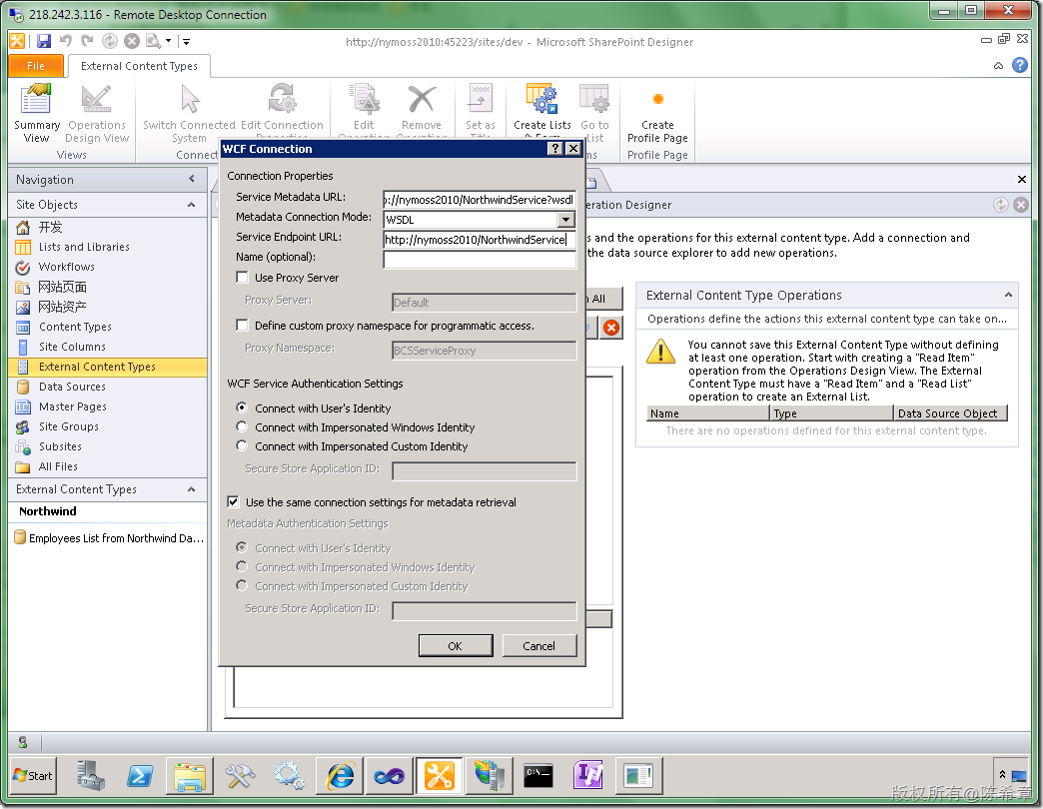Select External Content Types ribbon tab
Screen dimensions: 1043x809
(x=139, y=66)
